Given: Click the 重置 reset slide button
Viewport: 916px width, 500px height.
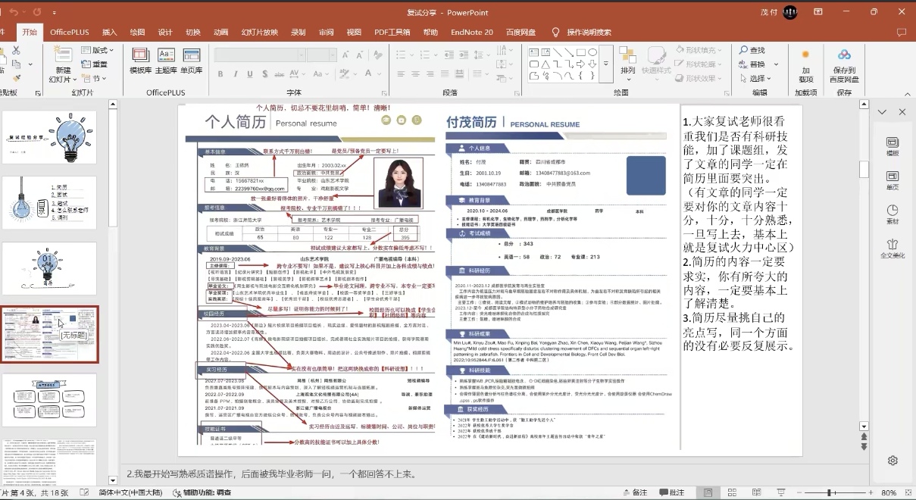Looking at the screenshot, I should [95, 64].
